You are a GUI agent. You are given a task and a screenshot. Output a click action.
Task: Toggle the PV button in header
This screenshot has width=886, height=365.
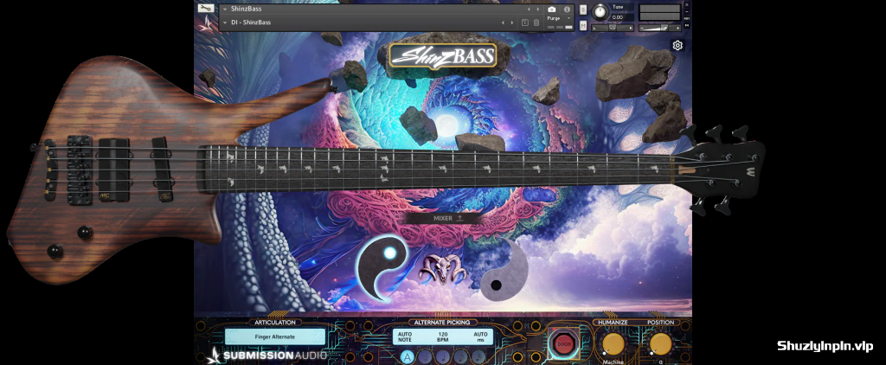pos(686,26)
